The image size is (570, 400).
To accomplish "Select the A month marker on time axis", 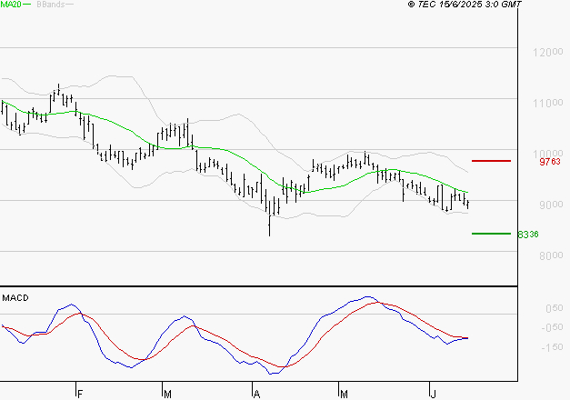I will (256, 394).
